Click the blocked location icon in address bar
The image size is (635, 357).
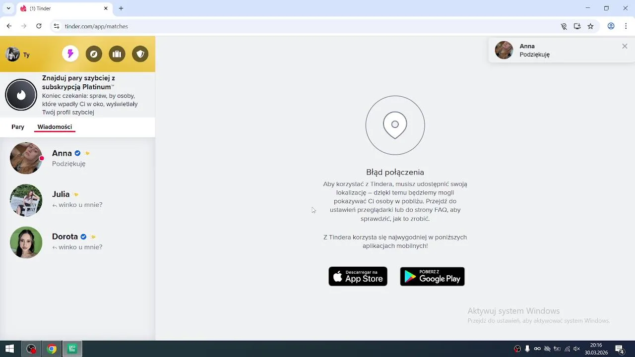point(564,26)
